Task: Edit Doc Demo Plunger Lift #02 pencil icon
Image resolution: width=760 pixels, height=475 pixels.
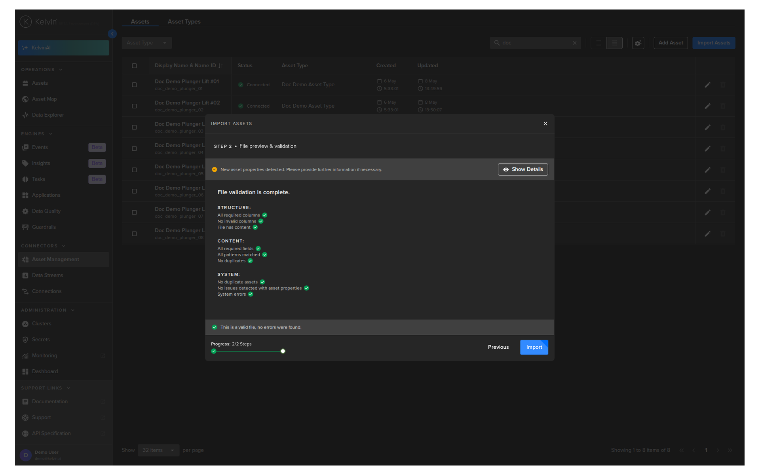Action: tap(707, 106)
